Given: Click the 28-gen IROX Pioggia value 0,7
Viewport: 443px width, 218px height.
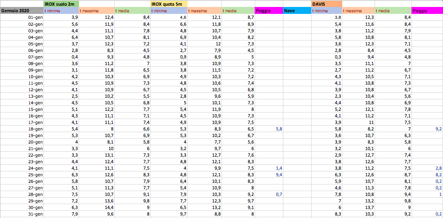Looking at the screenshot, I should tap(269, 195).
